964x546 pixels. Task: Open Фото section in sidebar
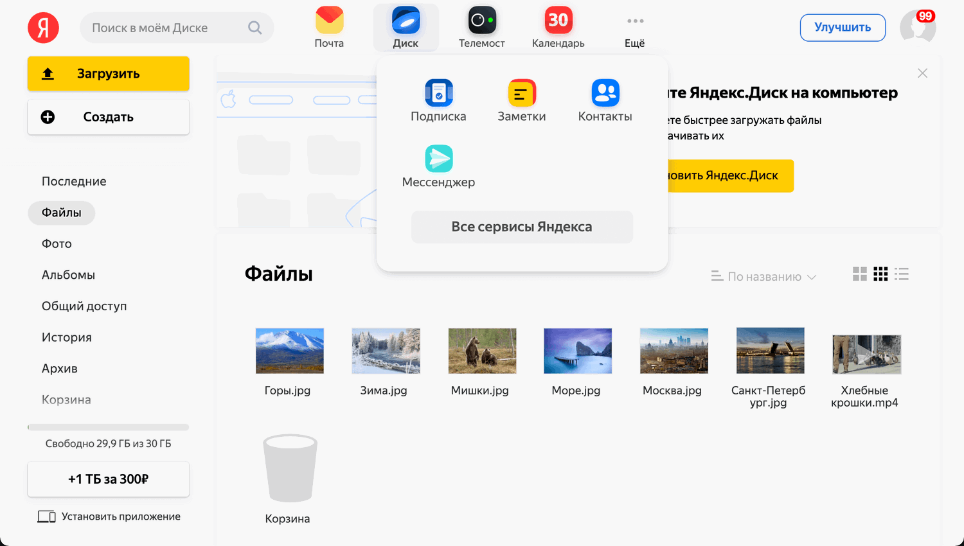click(57, 243)
